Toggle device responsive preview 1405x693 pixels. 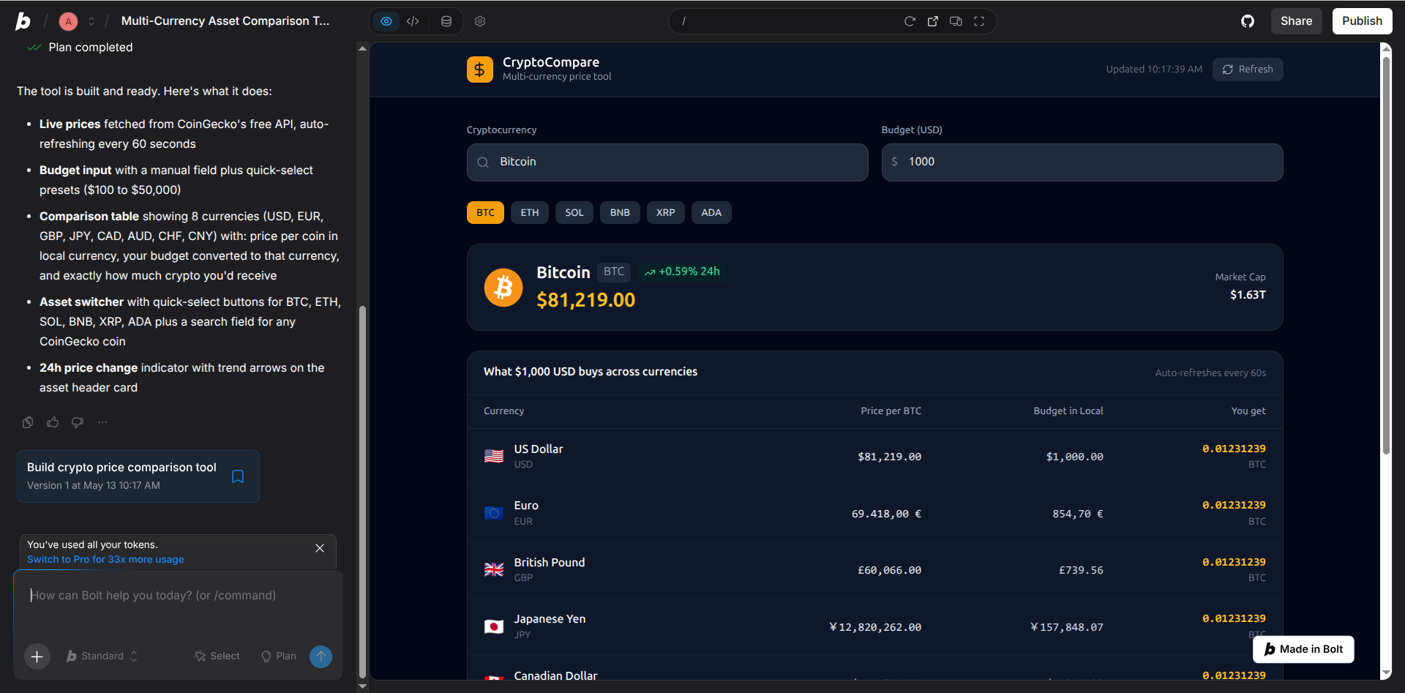click(x=956, y=21)
